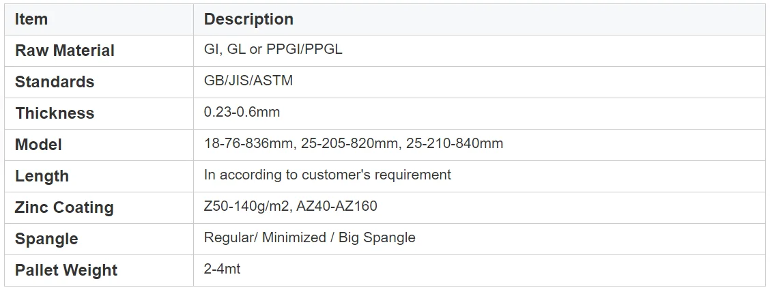Screen dimensions: 770x292
Task: Select the Zinc Coating row label
Action: coord(64,207)
